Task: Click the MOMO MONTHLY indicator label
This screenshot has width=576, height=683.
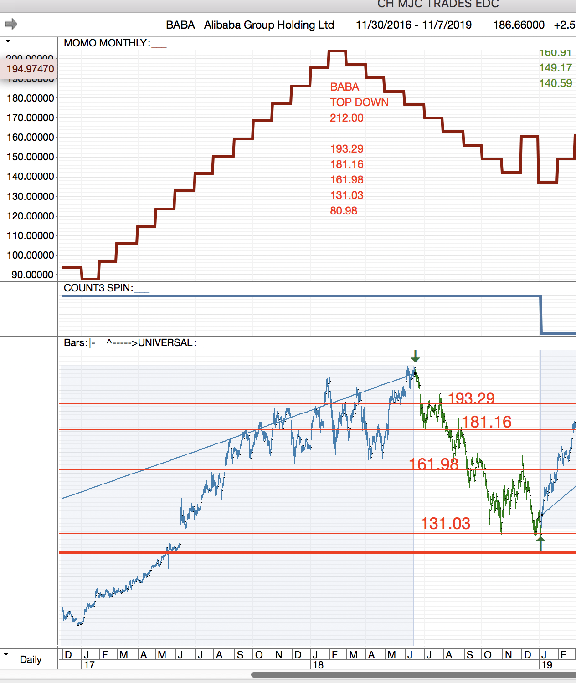Action: (x=107, y=43)
